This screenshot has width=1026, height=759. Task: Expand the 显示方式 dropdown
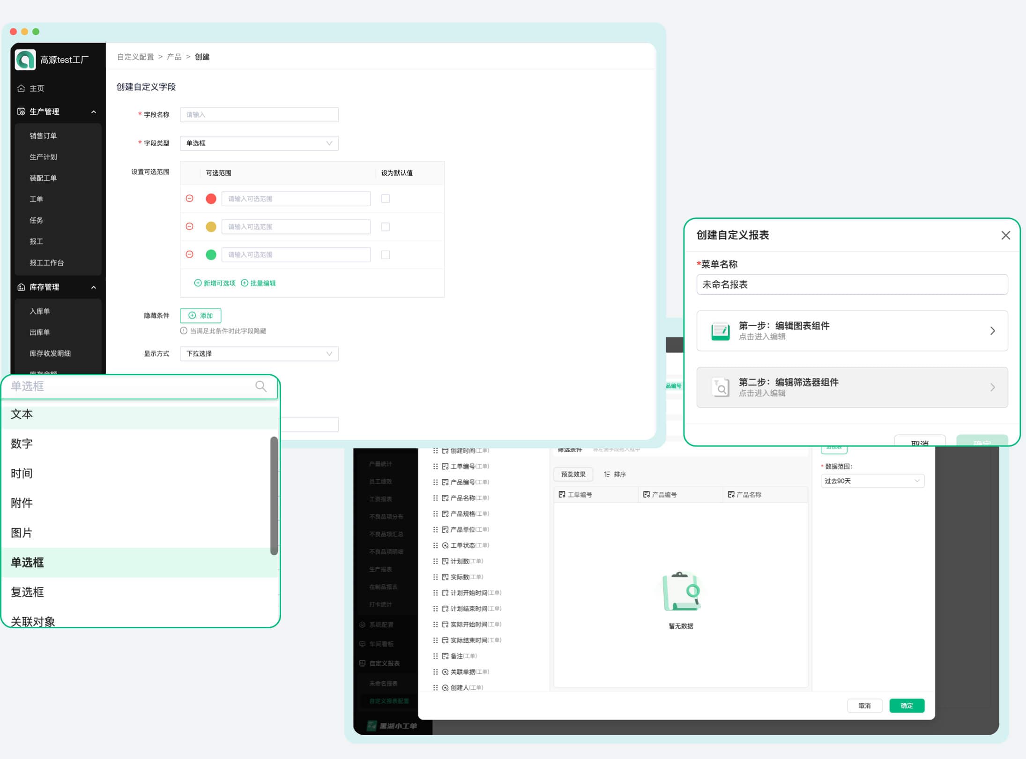tap(259, 354)
